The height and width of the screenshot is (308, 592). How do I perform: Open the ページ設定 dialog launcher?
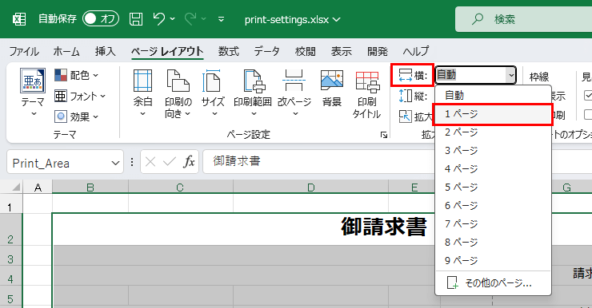[384, 135]
